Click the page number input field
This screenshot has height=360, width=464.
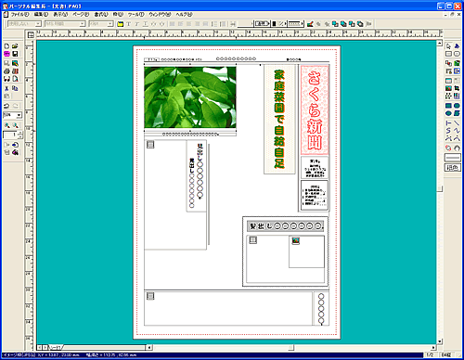[x=10, y=135]
